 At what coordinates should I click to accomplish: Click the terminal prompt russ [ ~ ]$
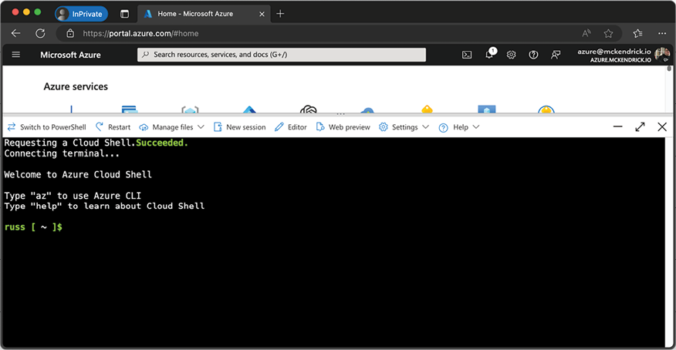(x=33, y=227)
